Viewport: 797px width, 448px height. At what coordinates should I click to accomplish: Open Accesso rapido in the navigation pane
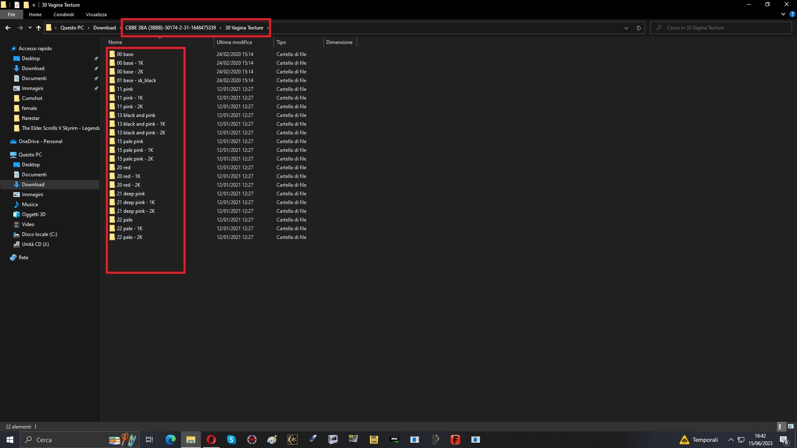(35, 49)
